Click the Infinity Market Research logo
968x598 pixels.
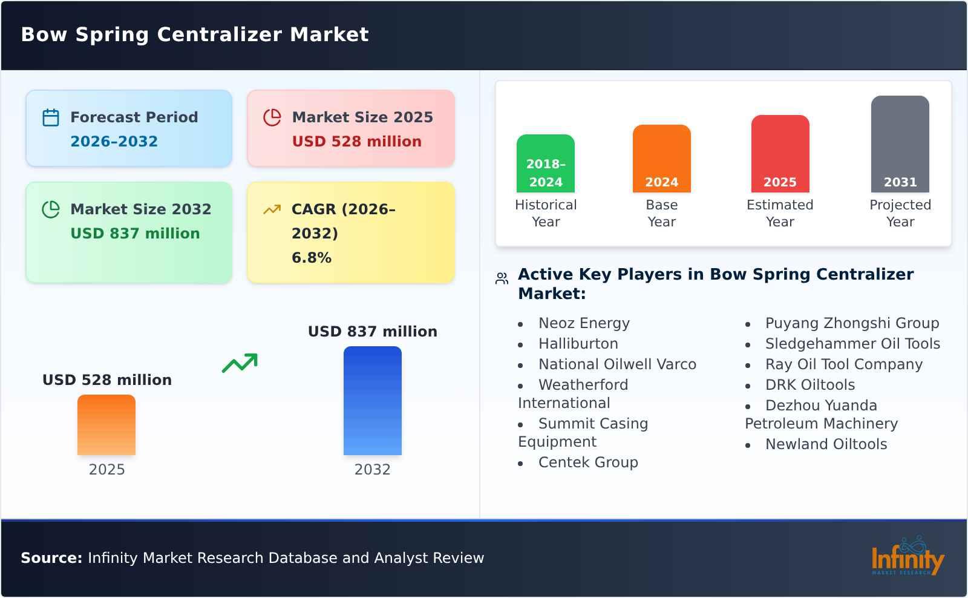[907, 557]
